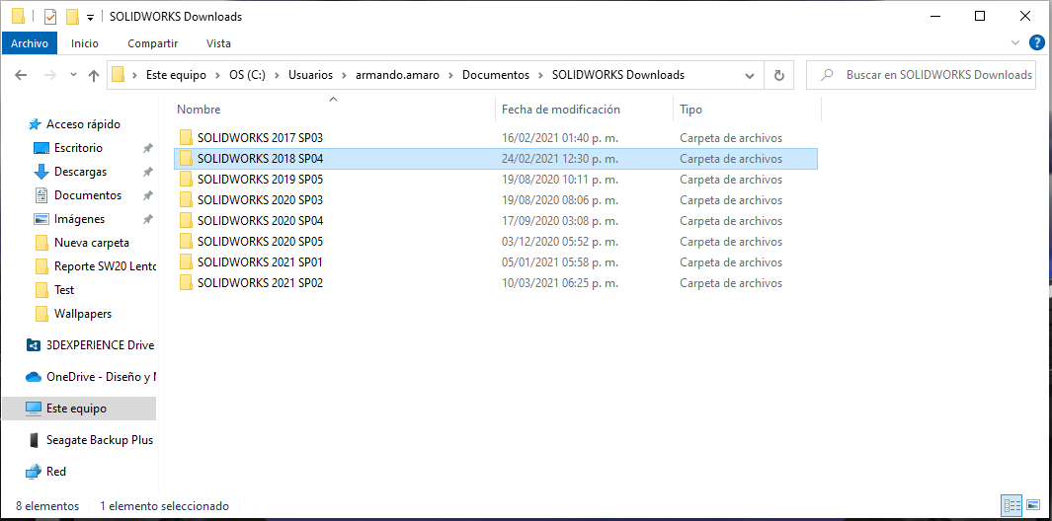The image size is (1052, 521).
Task: Unpin Descargas using its pin icon
Action: tap(147, 172)
